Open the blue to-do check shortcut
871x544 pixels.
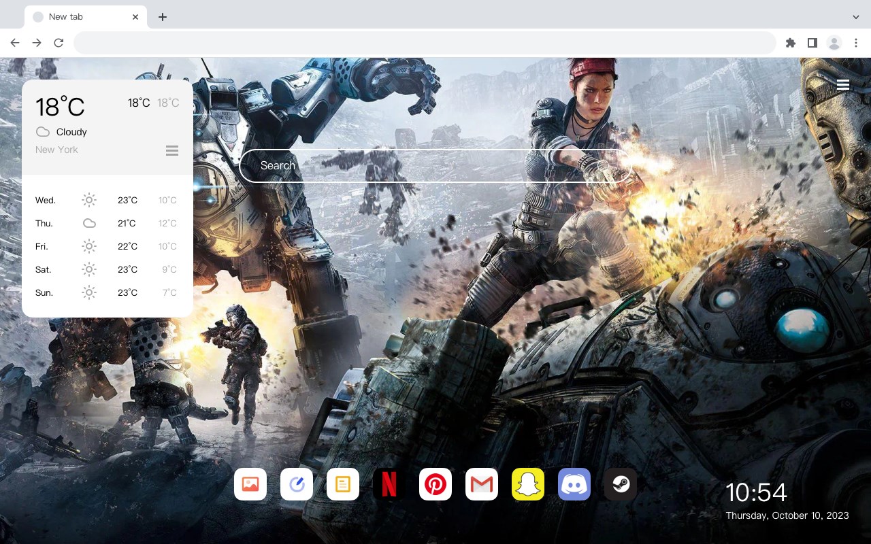coord(297,484)
